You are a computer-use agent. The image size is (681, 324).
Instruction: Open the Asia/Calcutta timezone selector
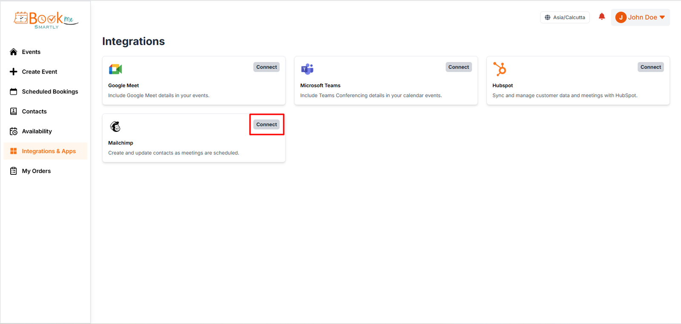click(565, 17)
